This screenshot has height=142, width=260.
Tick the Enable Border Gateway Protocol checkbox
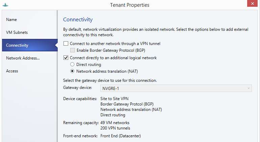point(73,50)
